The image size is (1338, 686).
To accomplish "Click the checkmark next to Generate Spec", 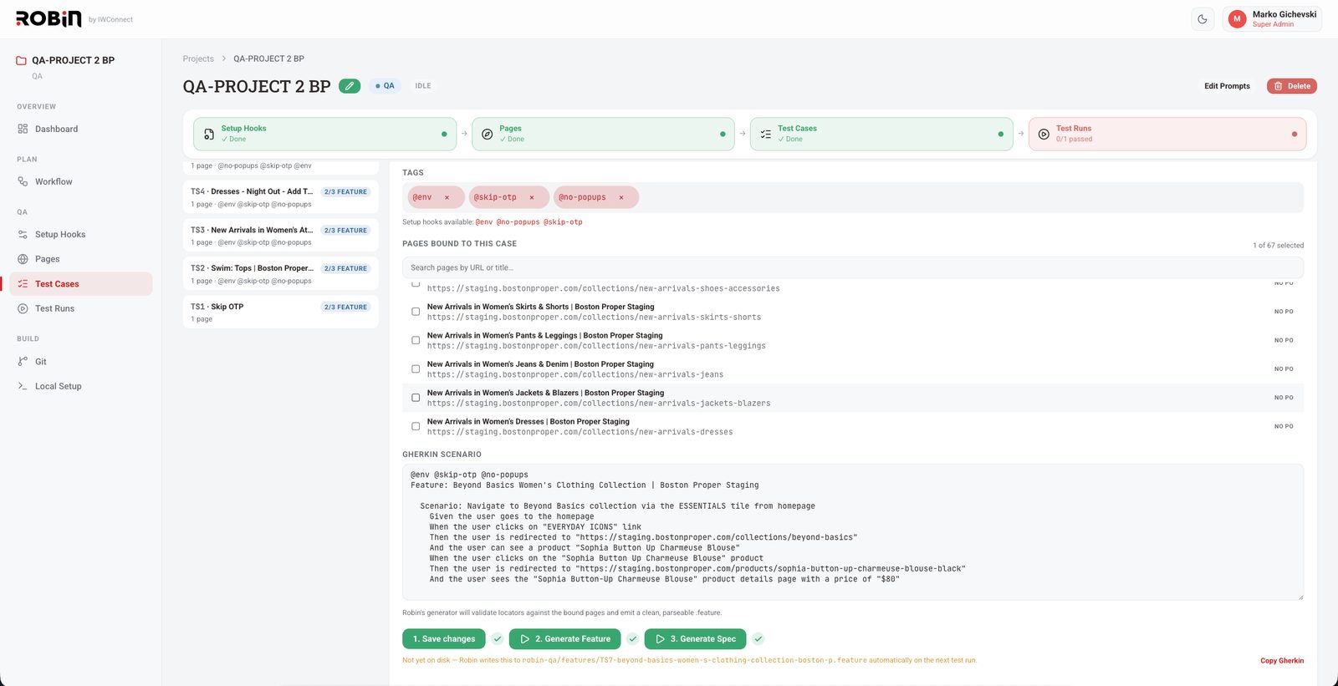I will pos(758,639).
